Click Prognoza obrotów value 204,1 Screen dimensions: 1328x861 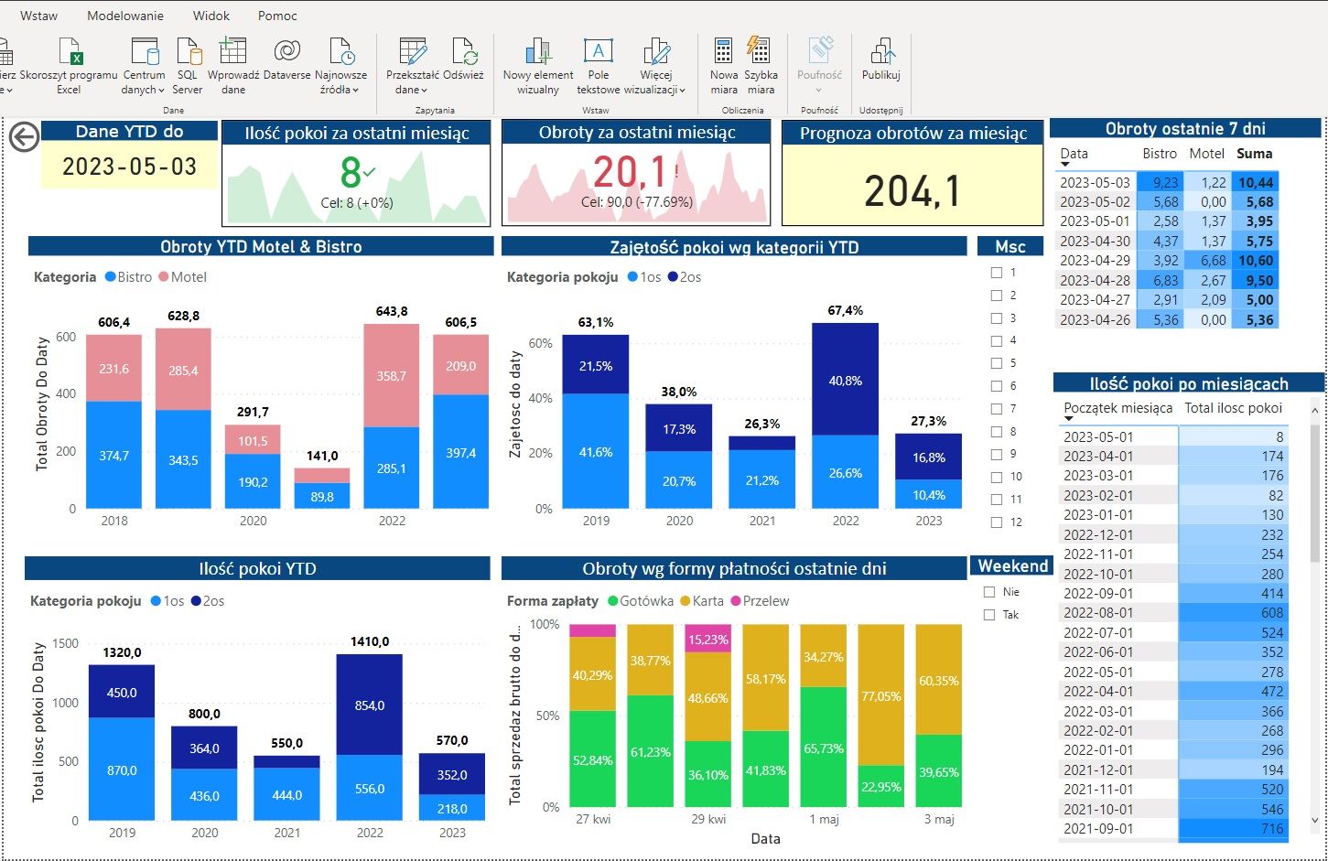click(912, 191)
